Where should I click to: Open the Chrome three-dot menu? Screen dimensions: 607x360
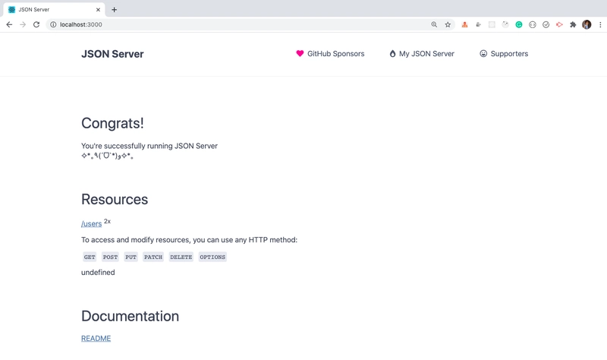coord(600,24)
